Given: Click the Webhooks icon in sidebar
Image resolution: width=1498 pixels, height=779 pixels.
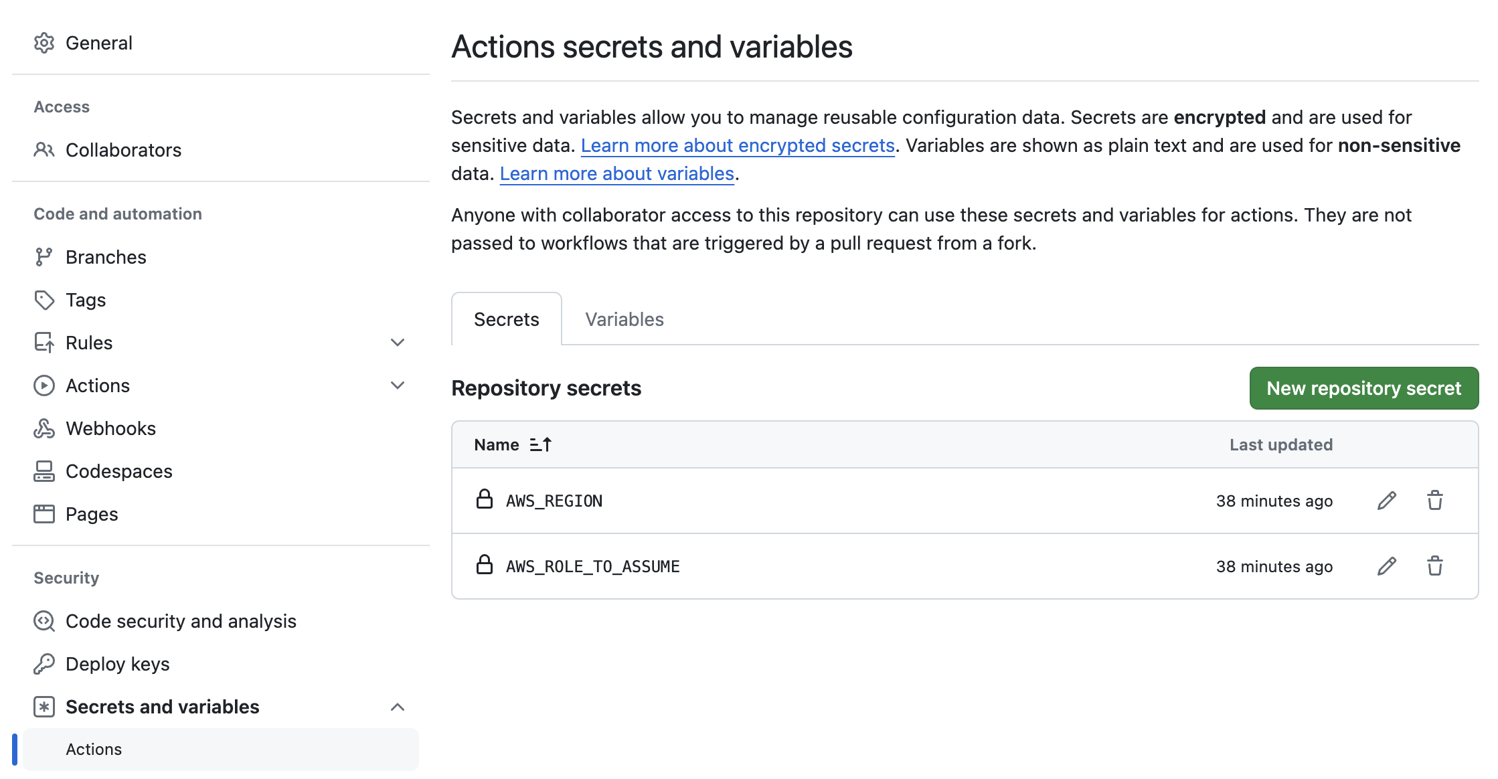Looking at the screenshot, I should pos(44,428).
